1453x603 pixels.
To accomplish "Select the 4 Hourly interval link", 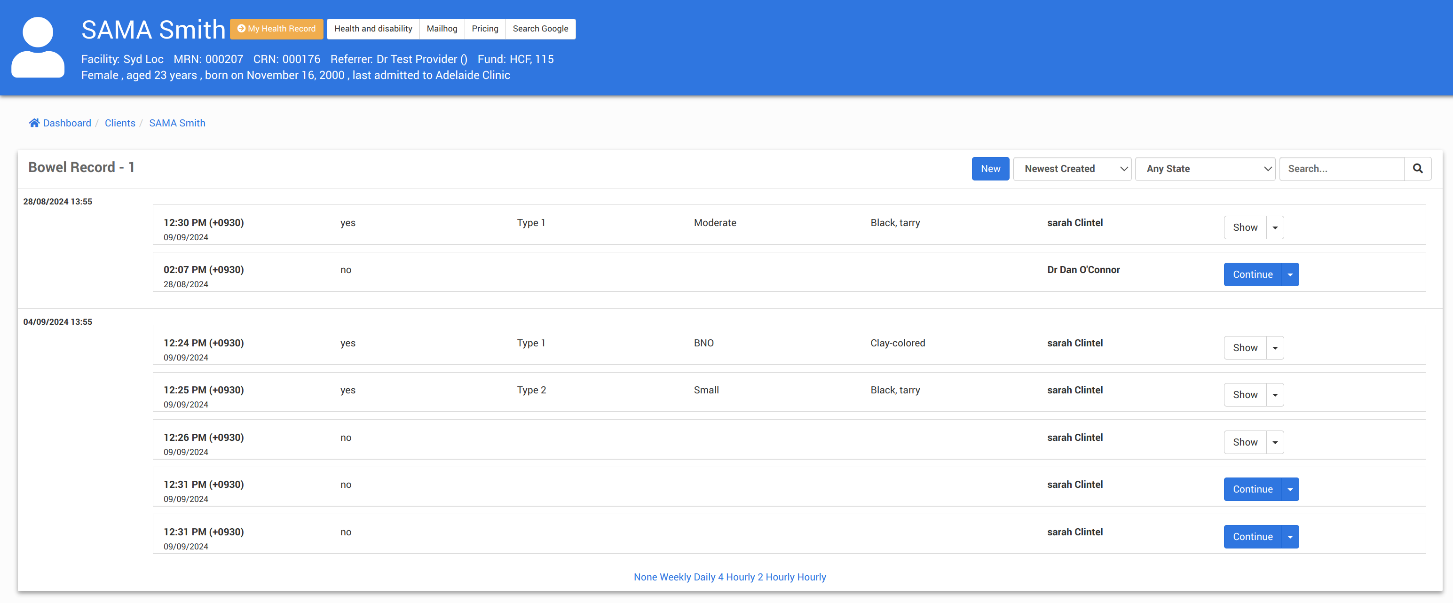I will [736, 577].
